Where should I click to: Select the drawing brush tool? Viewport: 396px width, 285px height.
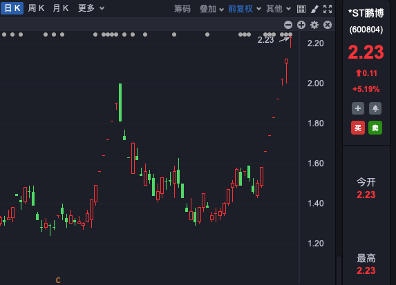[x=314, y=9]
